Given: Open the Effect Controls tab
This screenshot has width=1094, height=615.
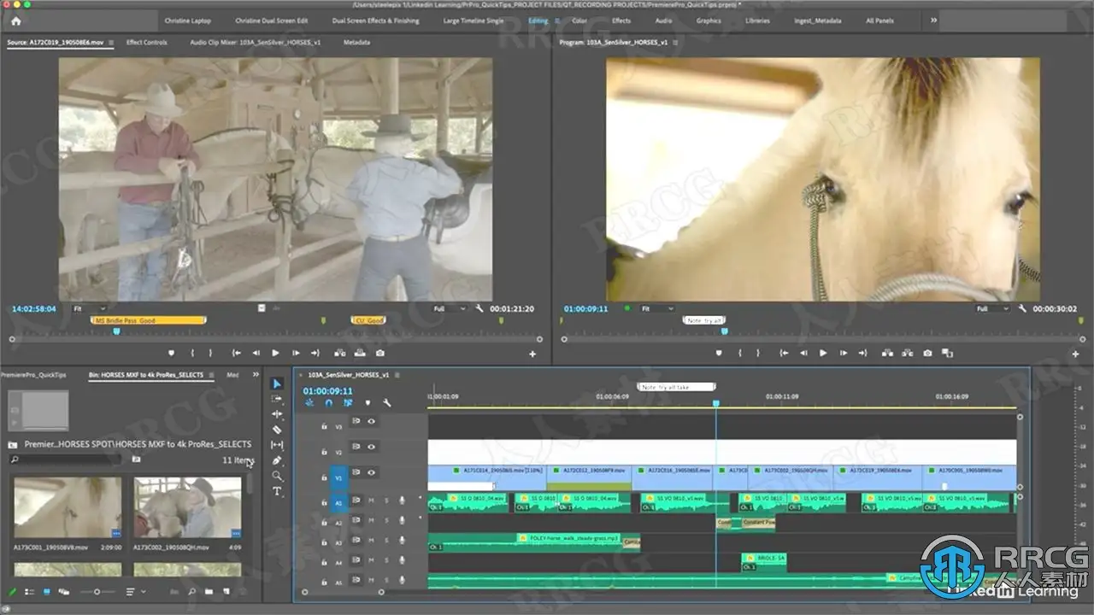Looking at the screenshot, I should (x=147, y=42).
